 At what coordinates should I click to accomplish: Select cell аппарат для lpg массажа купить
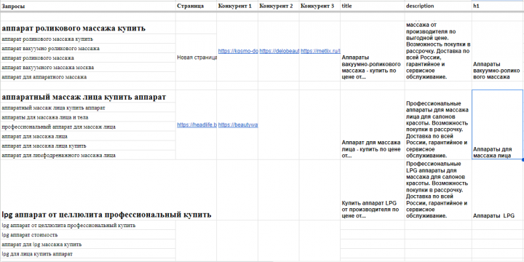tap(88, 245)
